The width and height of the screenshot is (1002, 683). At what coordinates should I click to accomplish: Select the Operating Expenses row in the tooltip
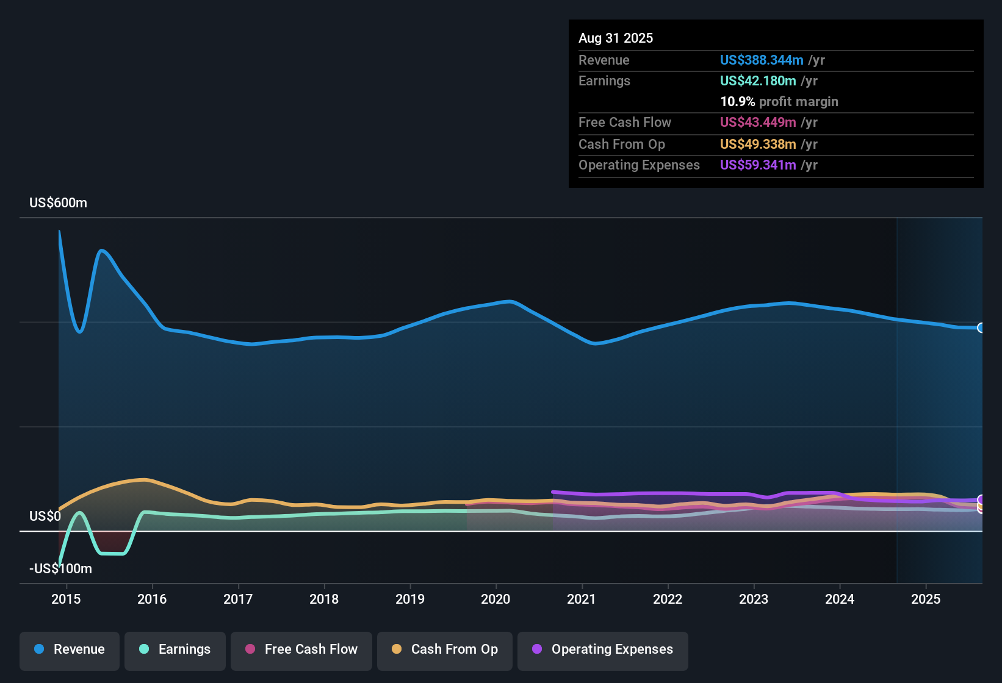pyautogui.click(x=775, y=165)
